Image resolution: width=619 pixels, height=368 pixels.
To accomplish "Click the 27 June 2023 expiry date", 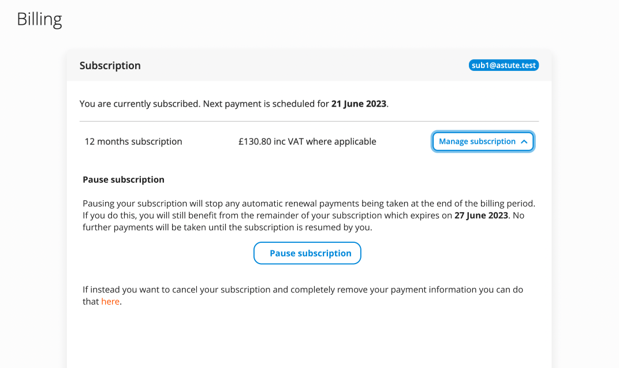I will 481,216.
